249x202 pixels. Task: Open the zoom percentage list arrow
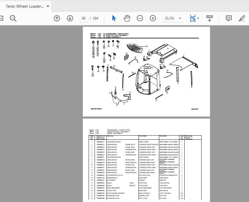click(x=180, y=18)
